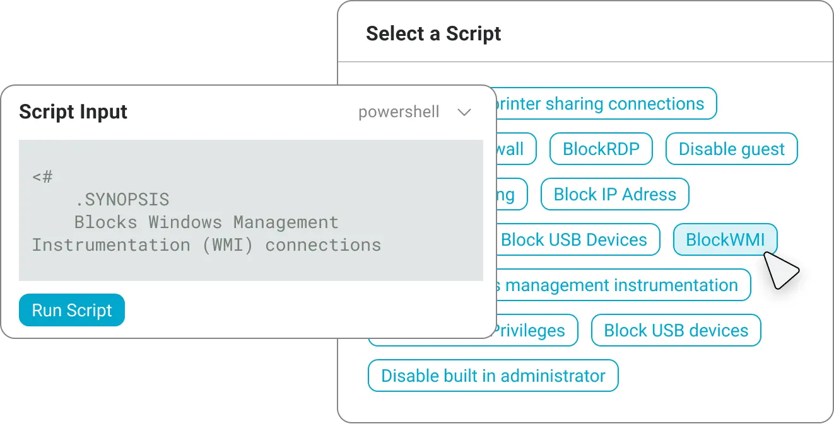The width and height of the screenshot is (834, 424).
Task: Select the BlockRDP script
Action: 601,149
